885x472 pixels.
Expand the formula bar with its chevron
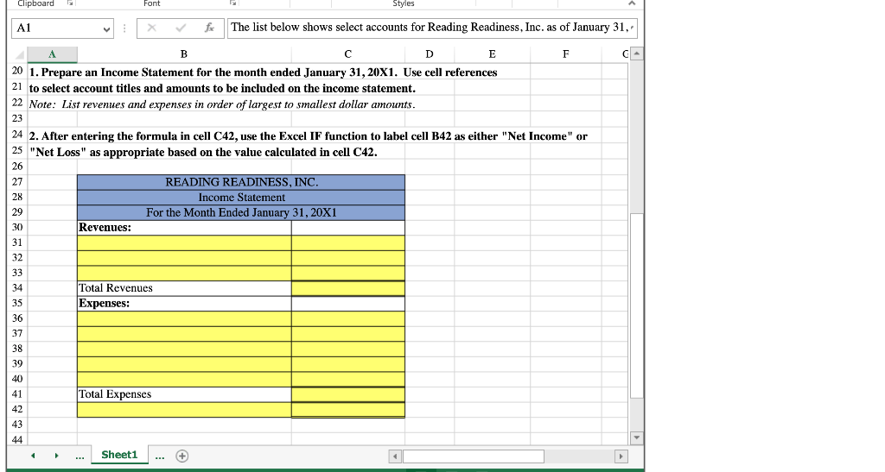coord(634,28)
